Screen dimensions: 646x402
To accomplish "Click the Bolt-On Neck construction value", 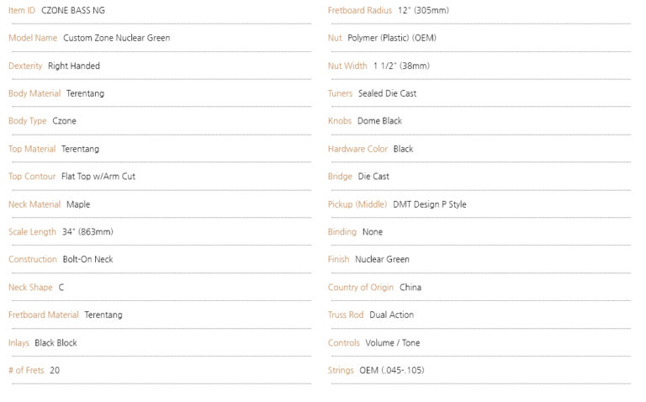I will click(x=87, y=260).
